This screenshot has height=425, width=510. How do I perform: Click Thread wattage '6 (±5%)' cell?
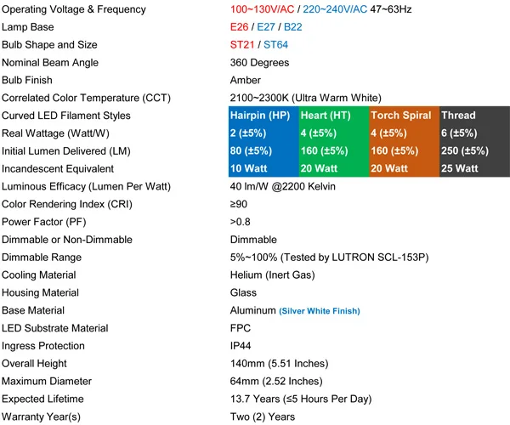(474, 133)
